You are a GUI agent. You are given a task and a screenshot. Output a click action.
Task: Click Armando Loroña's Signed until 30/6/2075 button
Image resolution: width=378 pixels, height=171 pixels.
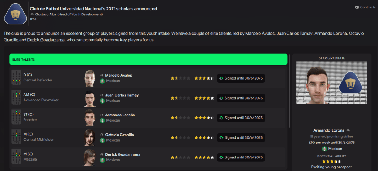point(241,118)
